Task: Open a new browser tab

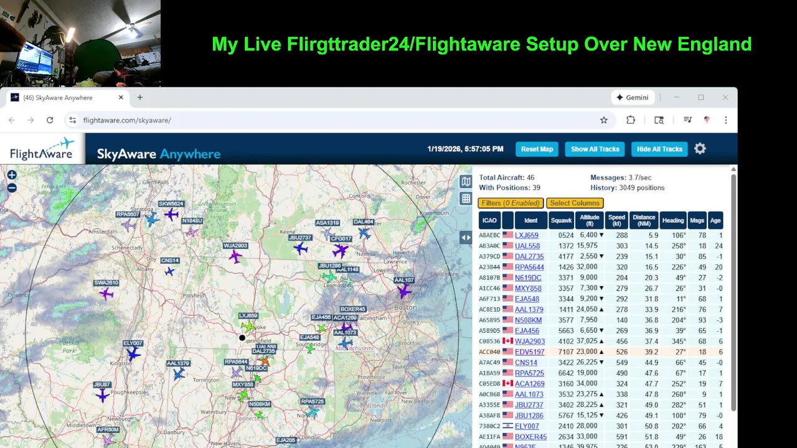Action: (140, 98)
